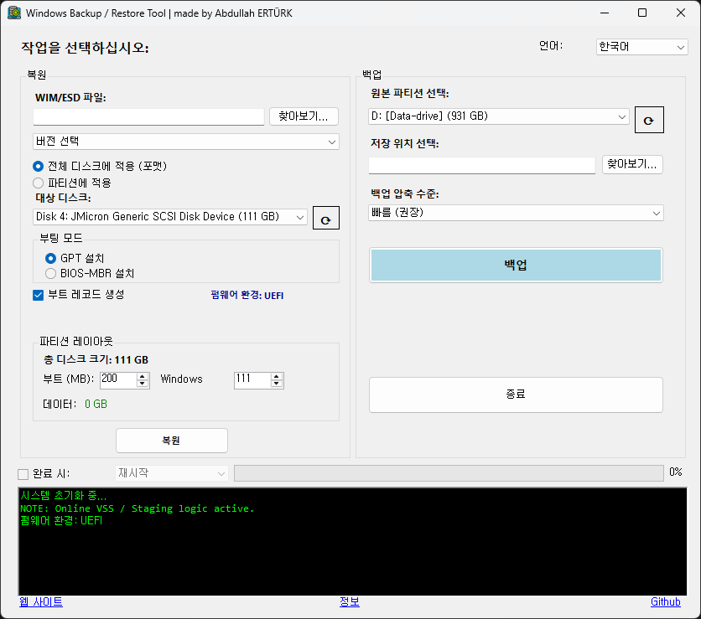This screenshot has height=619, width=701.
Task: Click the 종료 exit button
Action: (516, 395)
